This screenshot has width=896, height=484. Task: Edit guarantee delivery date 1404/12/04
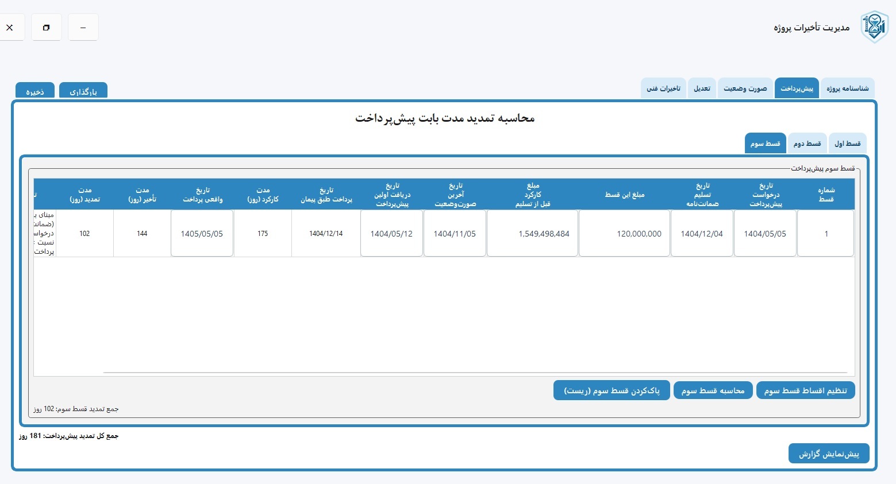tap(702, 234)
